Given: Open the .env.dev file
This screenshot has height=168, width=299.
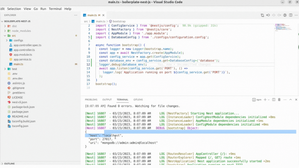Looking at the screenshot, I should point(17,79).
